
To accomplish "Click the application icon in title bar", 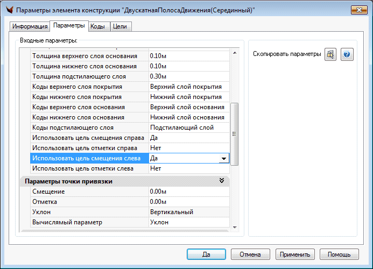I will pyautogui.click(x=9, y=10).
